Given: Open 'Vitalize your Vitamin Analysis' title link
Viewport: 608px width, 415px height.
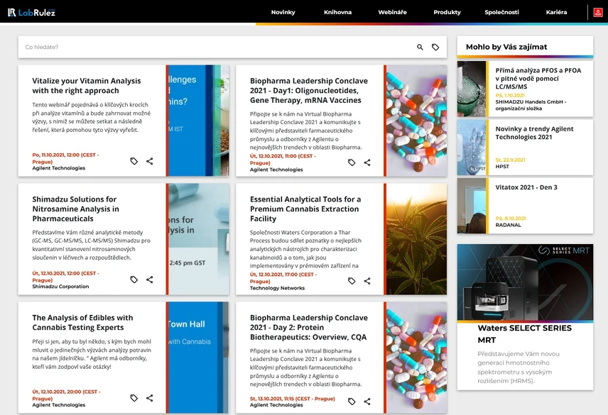Looking at the screenshot, I should tap(87, 86).
